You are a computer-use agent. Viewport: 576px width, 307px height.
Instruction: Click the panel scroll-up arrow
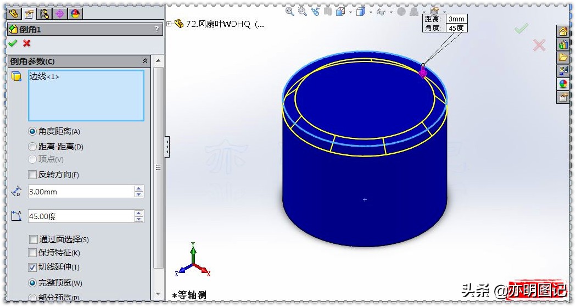[x=158, y=60]
